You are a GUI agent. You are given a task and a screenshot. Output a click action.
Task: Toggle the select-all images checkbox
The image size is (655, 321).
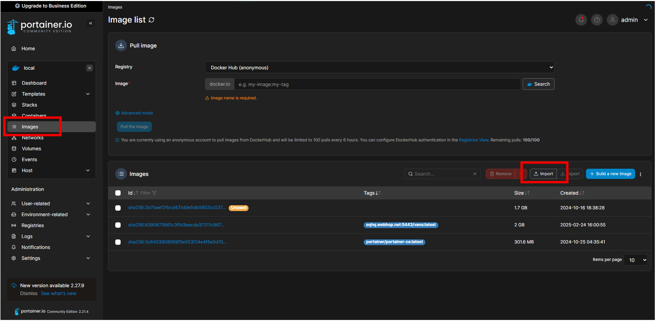(118, 193)
